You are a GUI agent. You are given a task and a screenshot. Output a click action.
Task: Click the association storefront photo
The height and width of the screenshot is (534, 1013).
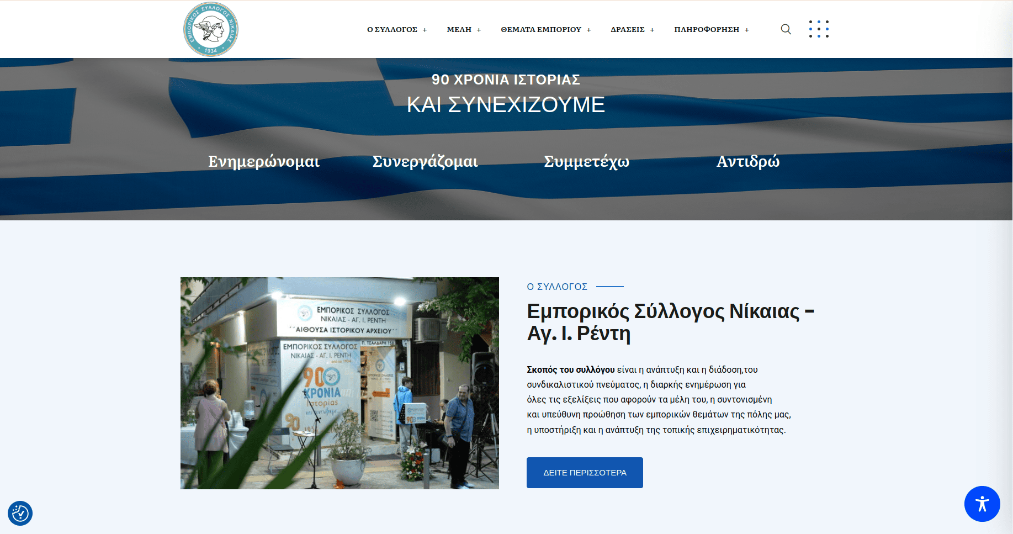(340, 383)
